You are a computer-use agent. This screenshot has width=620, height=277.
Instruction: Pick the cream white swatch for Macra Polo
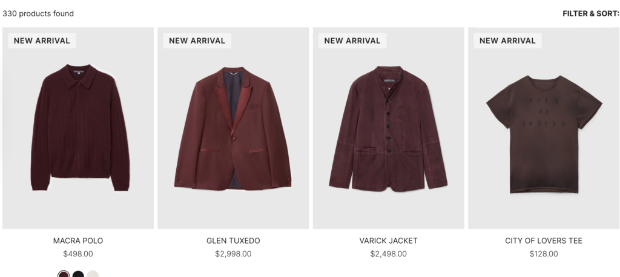(x=93, y=274)
